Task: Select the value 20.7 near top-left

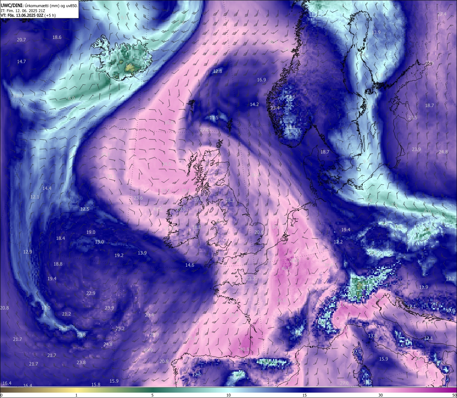Action: 21,40
